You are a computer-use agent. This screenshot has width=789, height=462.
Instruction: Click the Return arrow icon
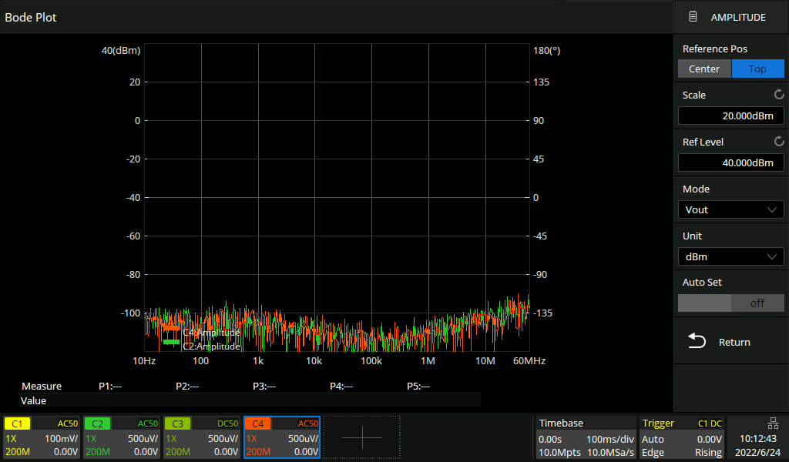697,341
